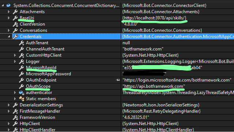Click the starred wrench icon beside FirstMessageHandler
The height and width of the screenshot is (132, 234).
click(x=15, y=111)
